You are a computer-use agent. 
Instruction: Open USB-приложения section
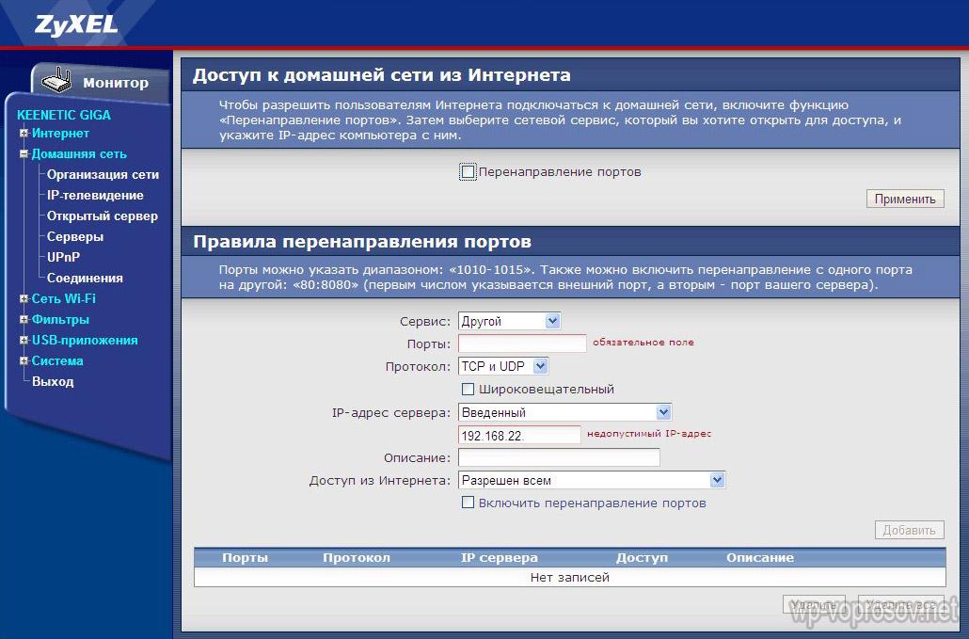click(86, 340)
